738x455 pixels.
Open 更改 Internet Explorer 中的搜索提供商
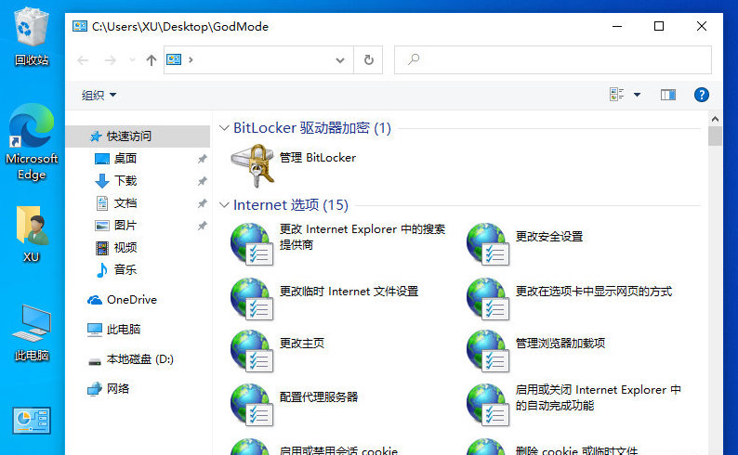tap(338, 244)
